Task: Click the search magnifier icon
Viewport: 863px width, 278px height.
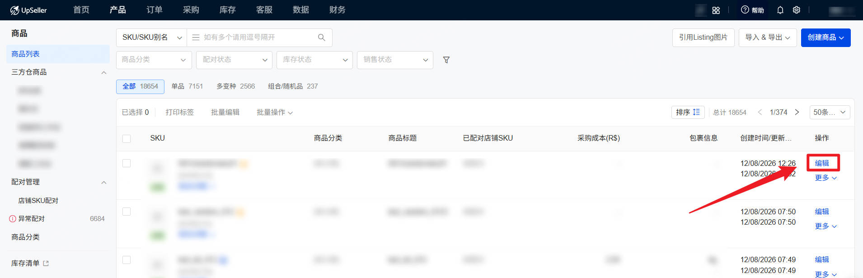Action: (x=322, y=38)
